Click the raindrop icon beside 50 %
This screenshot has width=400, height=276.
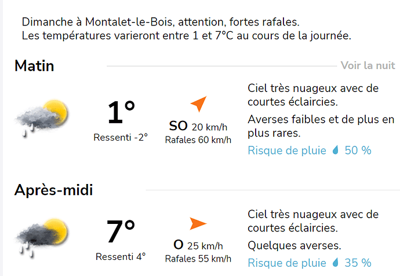click(x=336, y=150)
